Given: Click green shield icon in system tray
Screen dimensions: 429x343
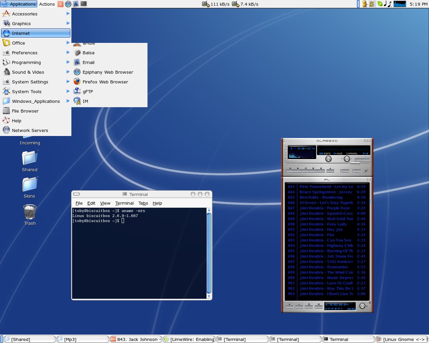Looking at the screenshot, I should click(380, 4).
